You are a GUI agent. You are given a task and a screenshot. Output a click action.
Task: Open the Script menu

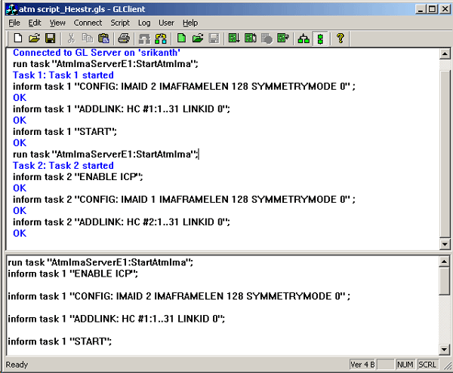[x=120, y=23]
